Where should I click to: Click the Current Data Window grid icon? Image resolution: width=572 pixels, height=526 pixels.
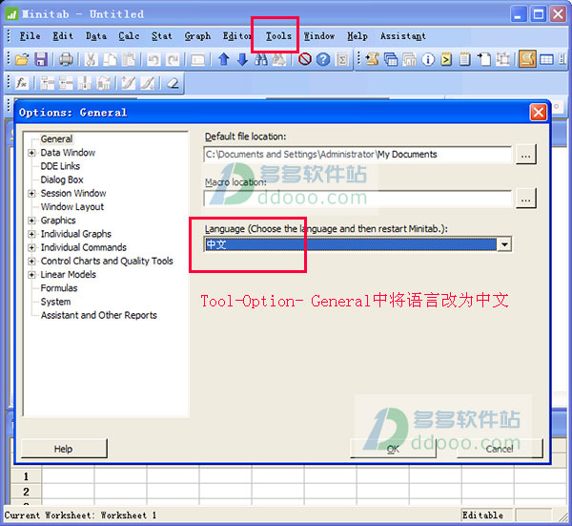(546, 59)
